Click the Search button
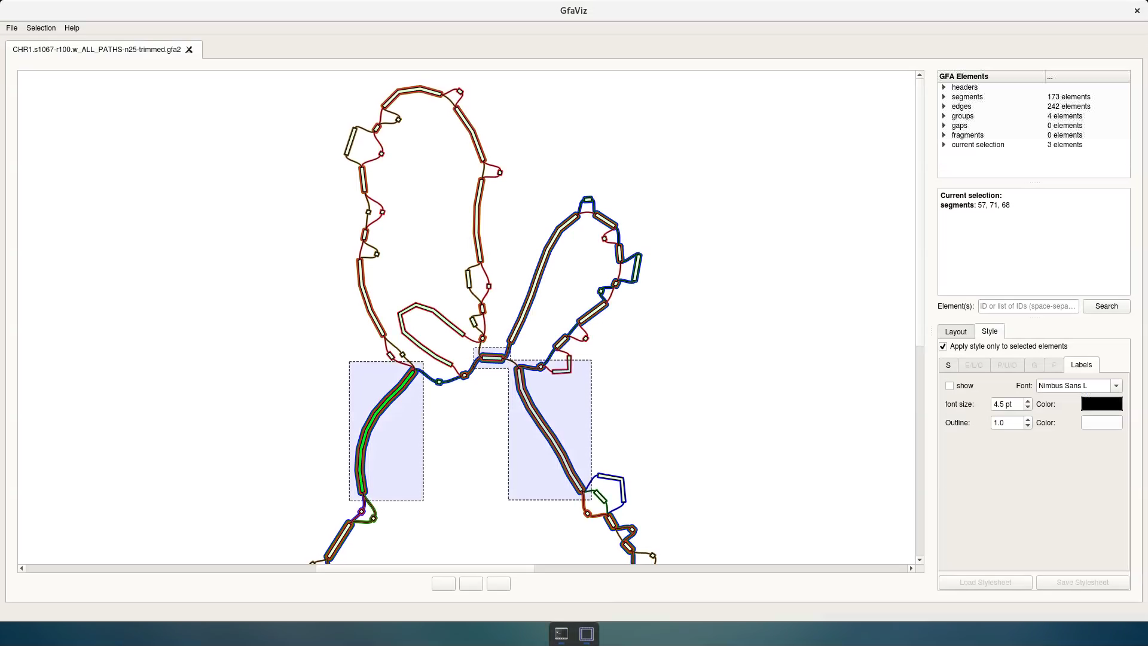 pos(1106,306)
